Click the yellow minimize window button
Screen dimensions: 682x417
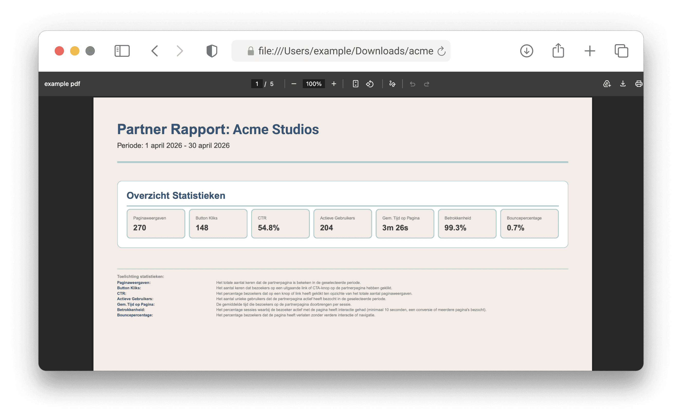(75, 51)
